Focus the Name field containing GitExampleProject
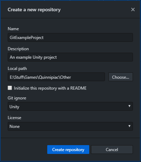 click(70, 38)
